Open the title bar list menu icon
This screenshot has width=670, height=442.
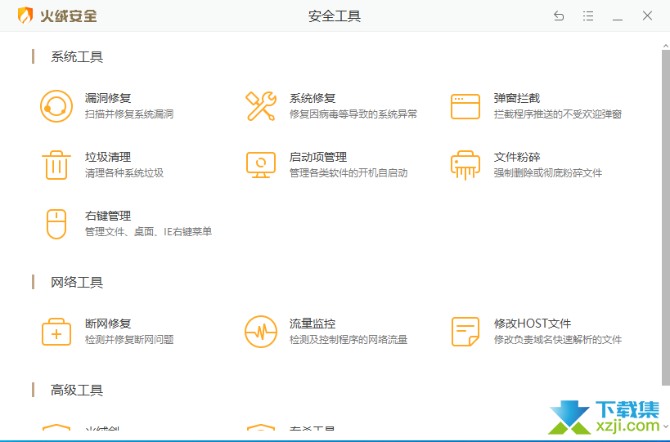click(x=588, y=16)
